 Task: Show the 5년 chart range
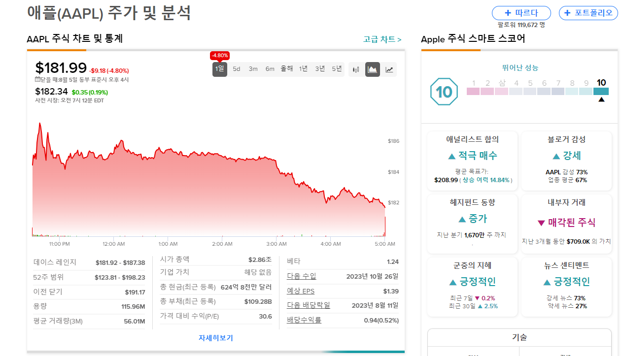click(337, 69)
